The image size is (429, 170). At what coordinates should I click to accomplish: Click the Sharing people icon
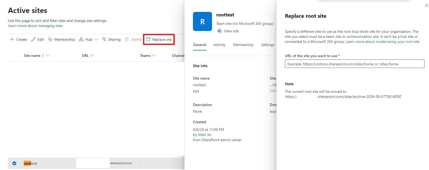point(104,39)
